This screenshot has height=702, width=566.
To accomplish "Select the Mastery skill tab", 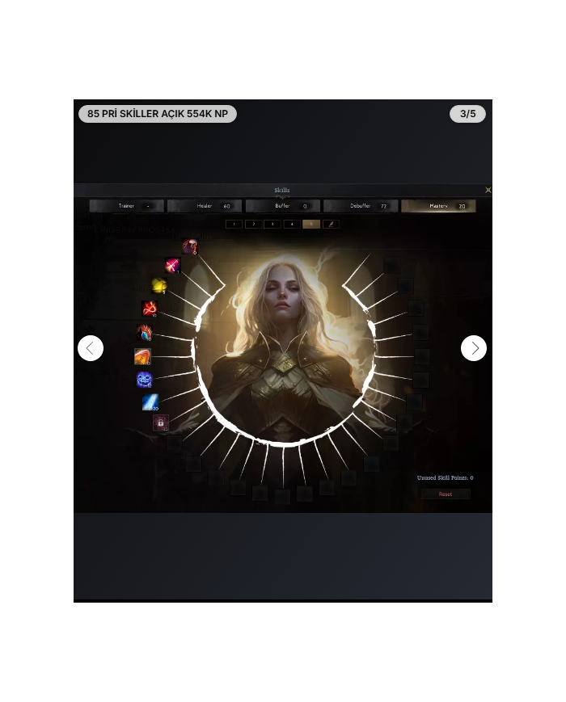I will (x=438, y=206).
